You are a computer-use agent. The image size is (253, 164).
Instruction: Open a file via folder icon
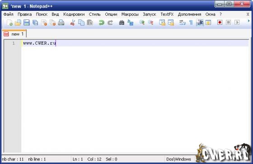tap(18, 23)
